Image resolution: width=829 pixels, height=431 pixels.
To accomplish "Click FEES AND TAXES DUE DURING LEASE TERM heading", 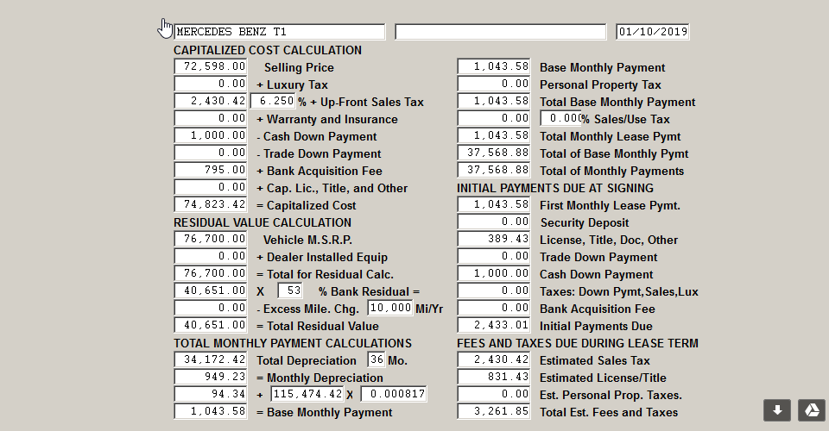I will point(578,343).
